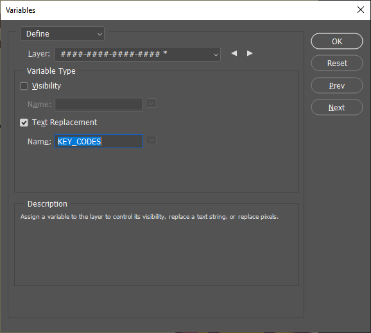Screen dimensions: 371x333
Task: Enable the Visibility checkbox
Action: pyautogui.click(x=24, y=86)
